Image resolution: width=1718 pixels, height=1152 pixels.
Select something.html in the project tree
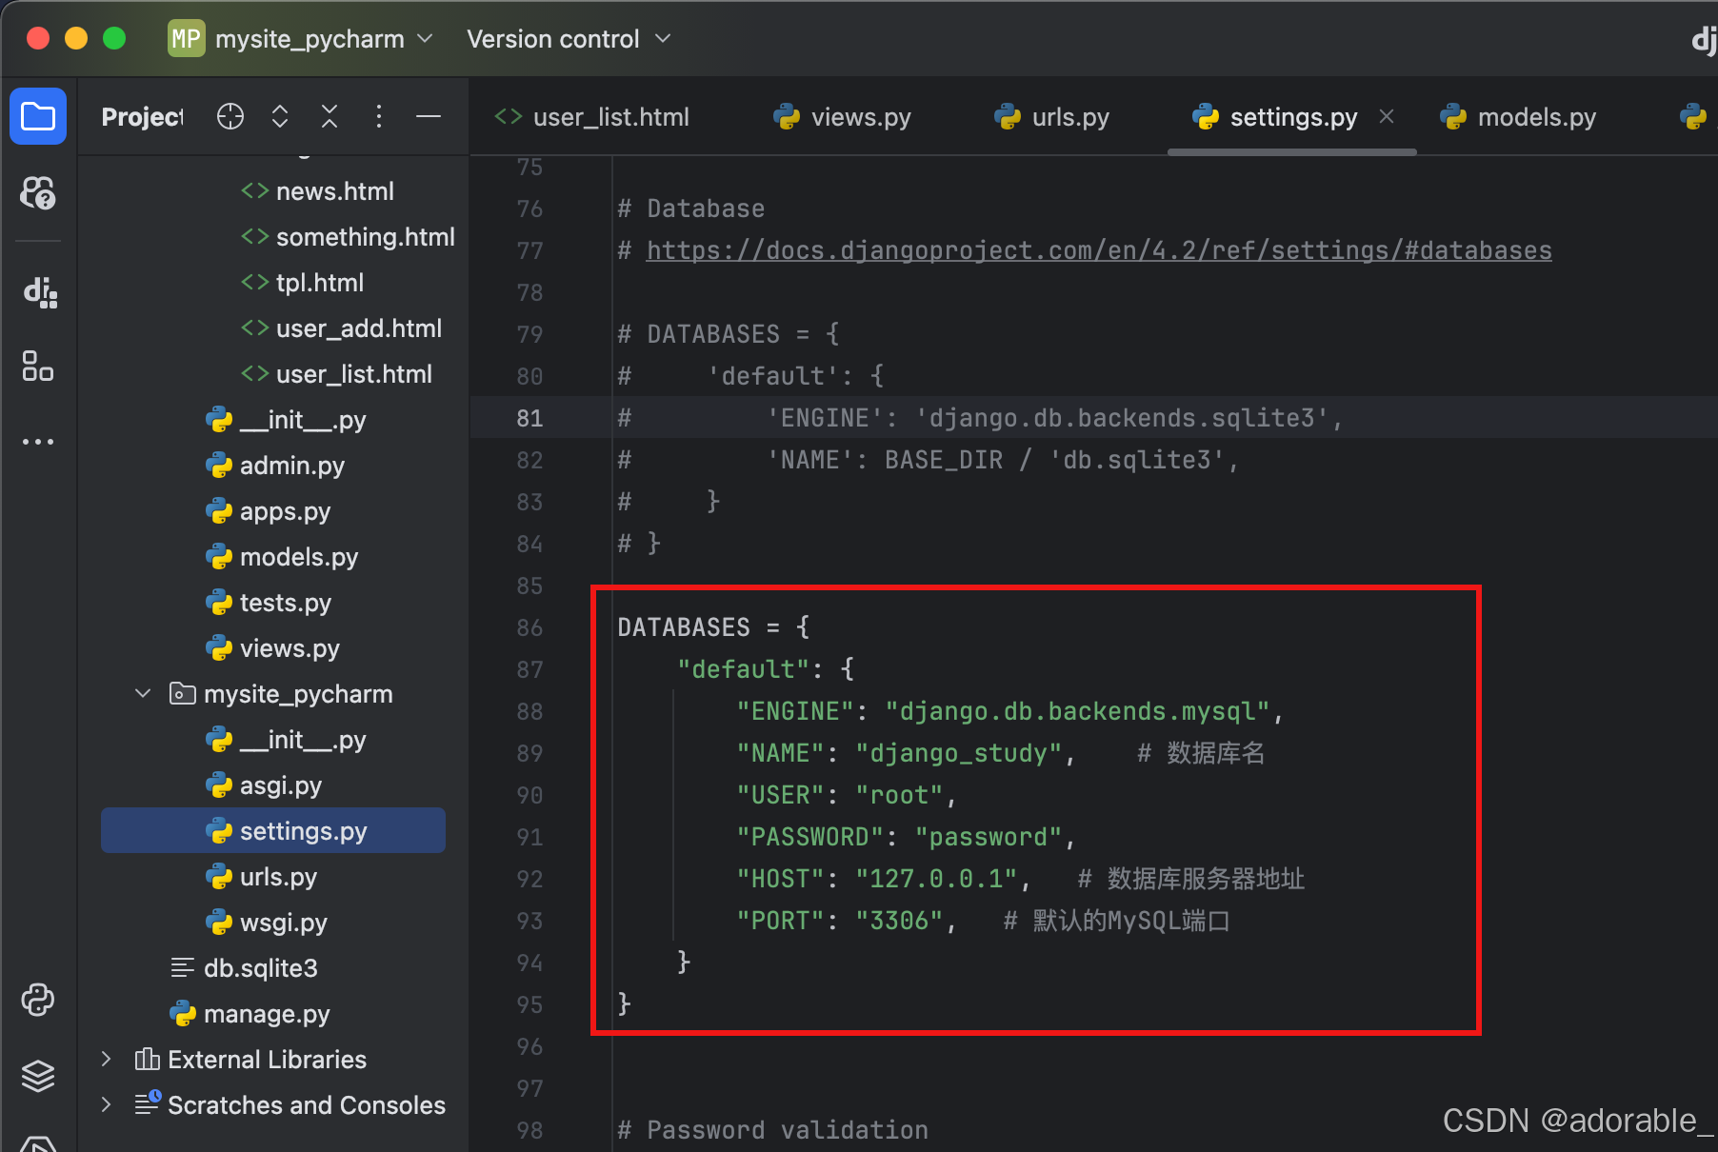(366, 237)
